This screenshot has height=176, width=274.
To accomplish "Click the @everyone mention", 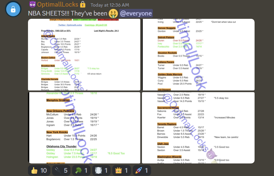I will click(136, 13).
